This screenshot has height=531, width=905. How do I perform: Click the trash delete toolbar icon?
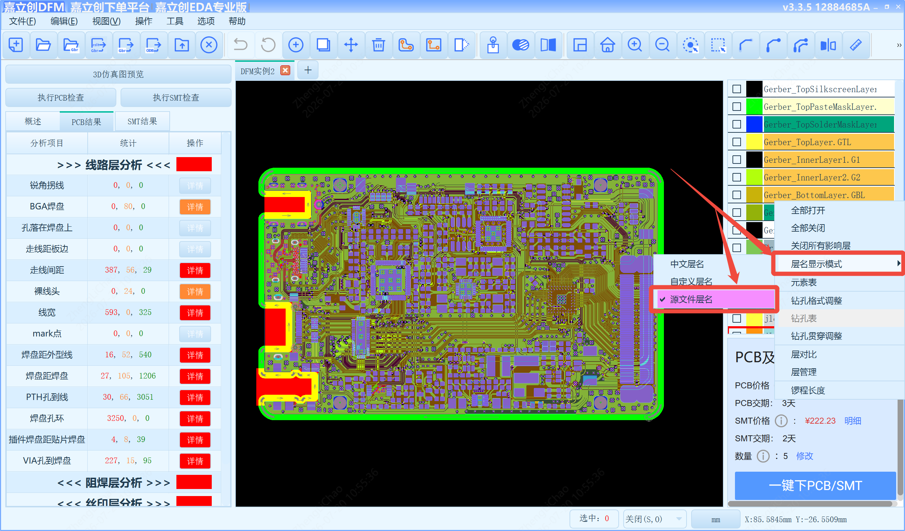click(378, 45)
